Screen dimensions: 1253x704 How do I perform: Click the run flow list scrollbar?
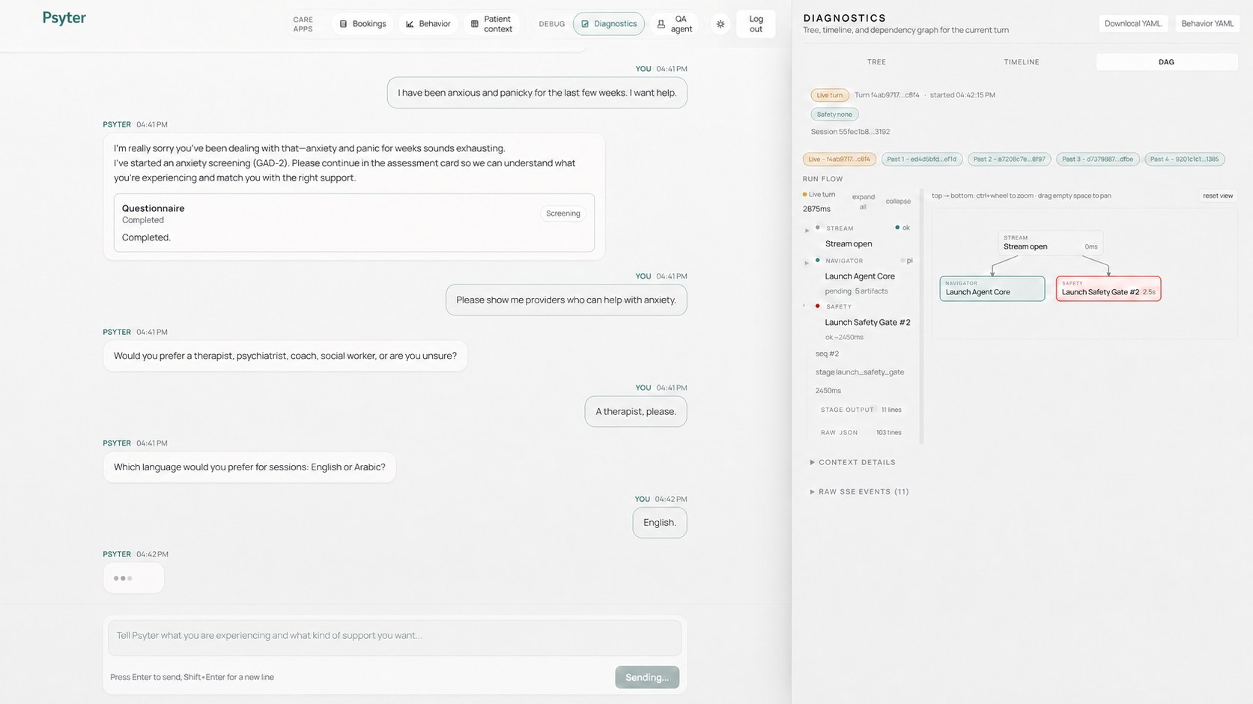click(920, 316)
